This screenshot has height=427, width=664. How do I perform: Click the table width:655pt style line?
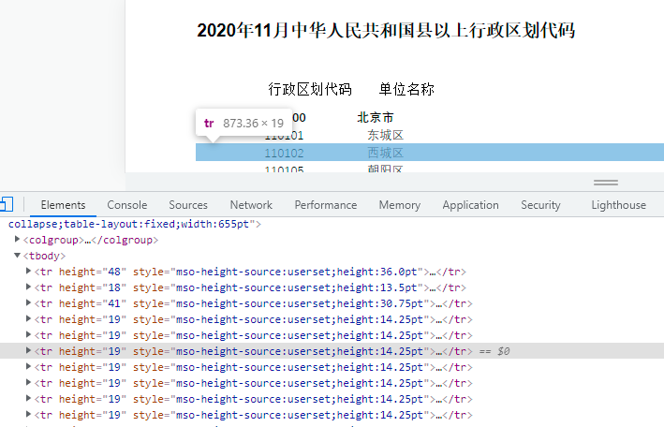135,224
